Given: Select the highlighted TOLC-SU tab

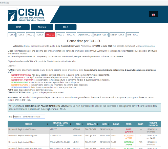Looking at the screenshot, I should click(50, 35).
